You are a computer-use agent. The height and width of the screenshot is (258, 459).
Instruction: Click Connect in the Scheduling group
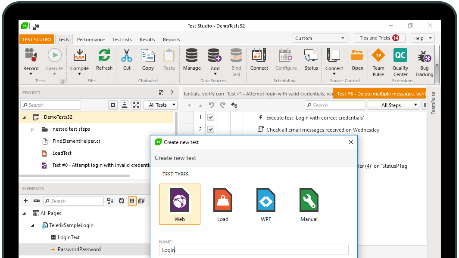259,55
